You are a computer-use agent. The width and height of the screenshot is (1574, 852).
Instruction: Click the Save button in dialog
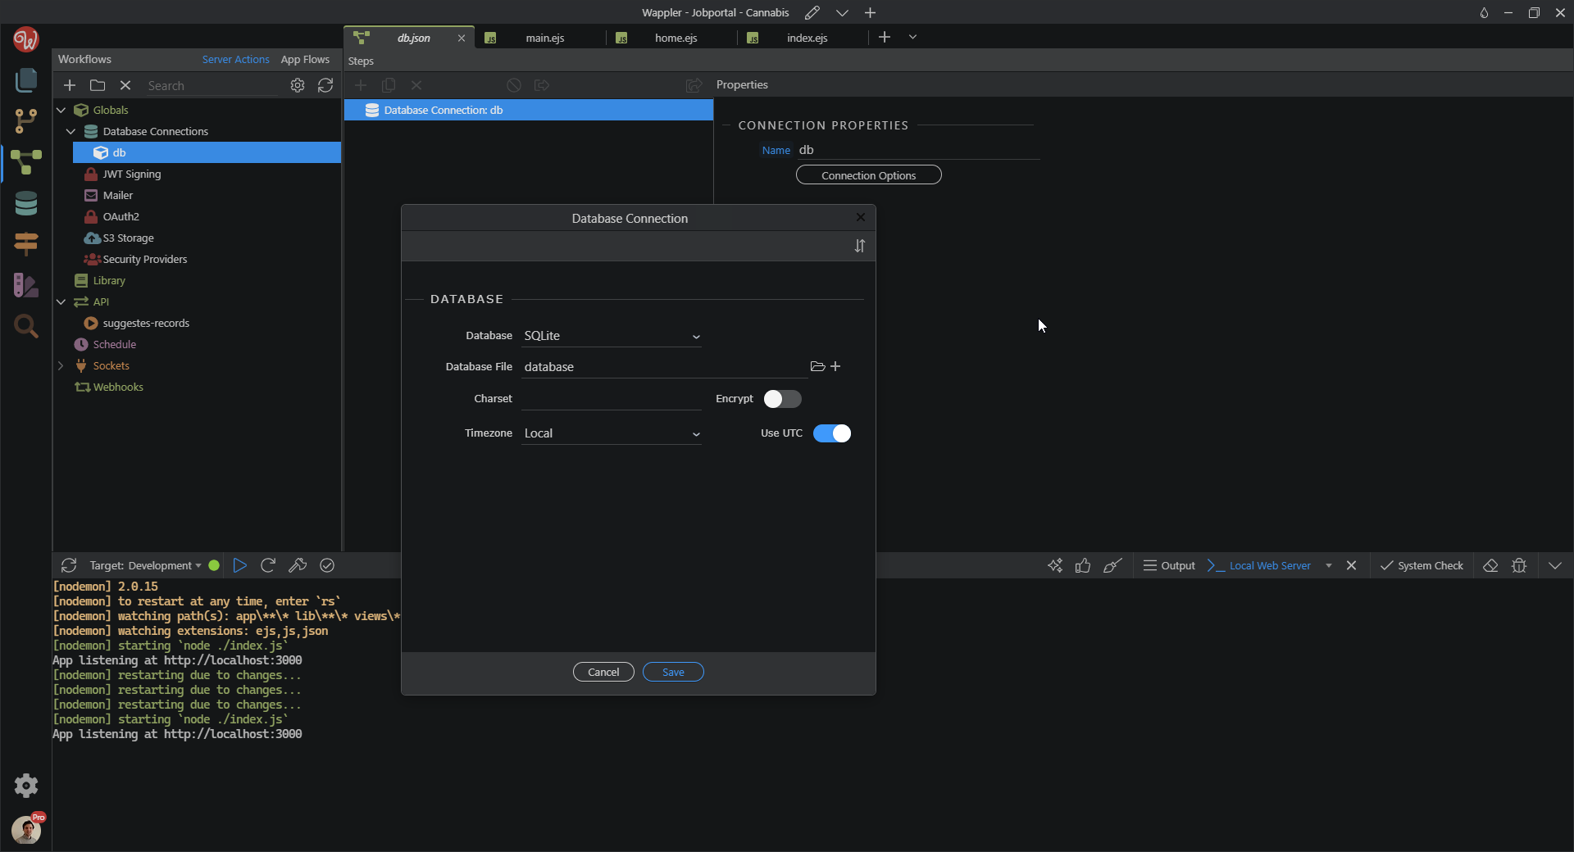coord(673,672)
